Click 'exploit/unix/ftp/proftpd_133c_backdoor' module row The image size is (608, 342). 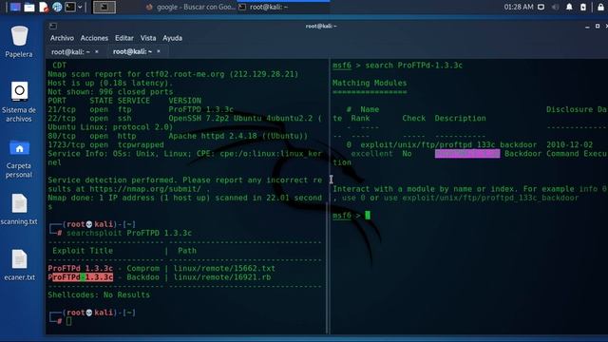(x=448, y=145)
